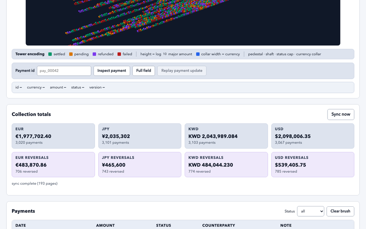Click the Tower encoding label
This screenshot has height=229, width=366.
30,54
